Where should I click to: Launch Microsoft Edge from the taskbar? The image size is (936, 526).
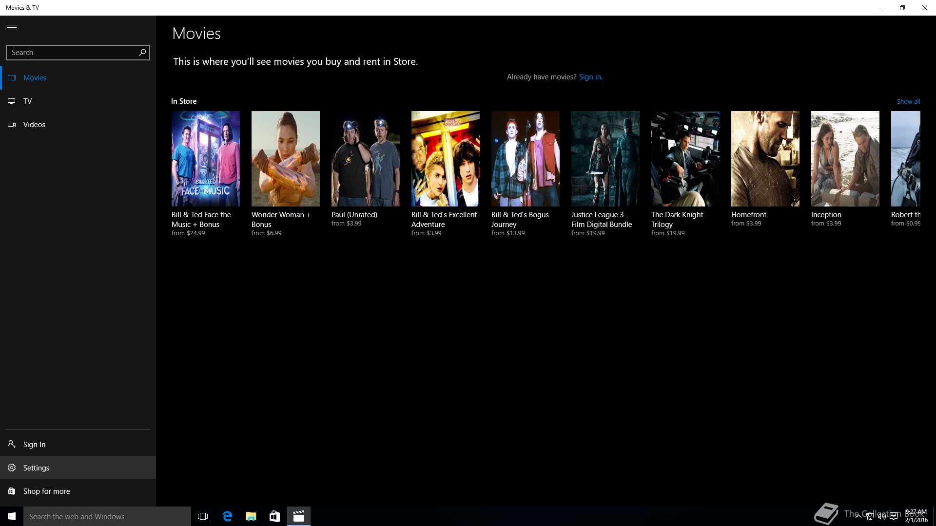point(227,516)
